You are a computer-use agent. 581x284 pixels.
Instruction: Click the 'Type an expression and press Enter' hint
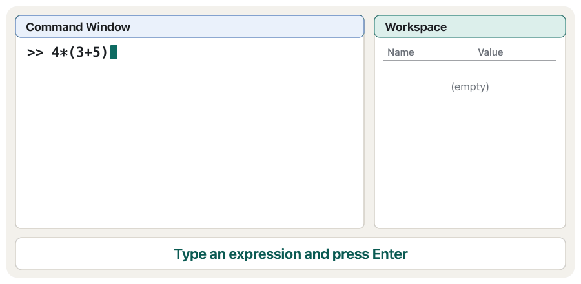click(x=290, y=254)
